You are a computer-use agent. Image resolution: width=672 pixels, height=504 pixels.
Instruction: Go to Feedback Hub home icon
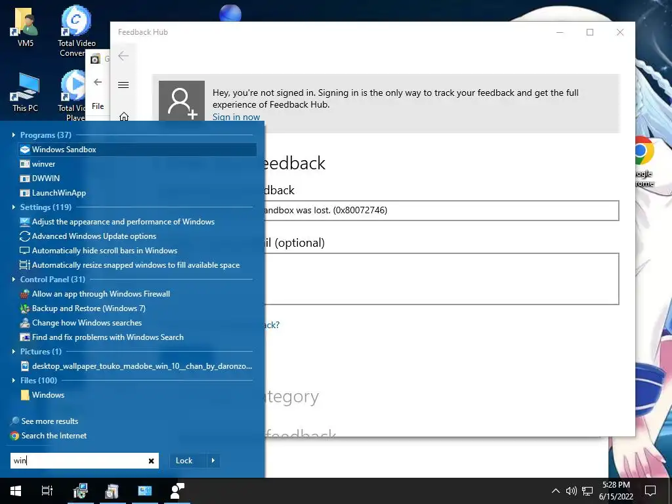pyautogui.click(x=124, y=116)
